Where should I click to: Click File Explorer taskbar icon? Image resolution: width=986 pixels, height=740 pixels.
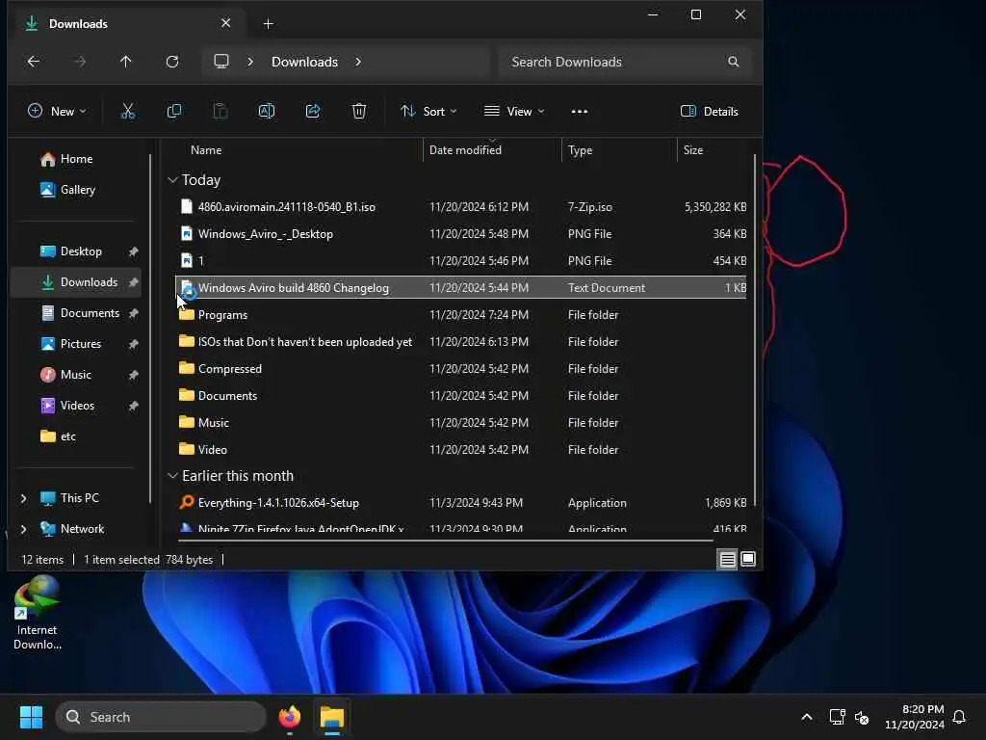pos(332,717)
